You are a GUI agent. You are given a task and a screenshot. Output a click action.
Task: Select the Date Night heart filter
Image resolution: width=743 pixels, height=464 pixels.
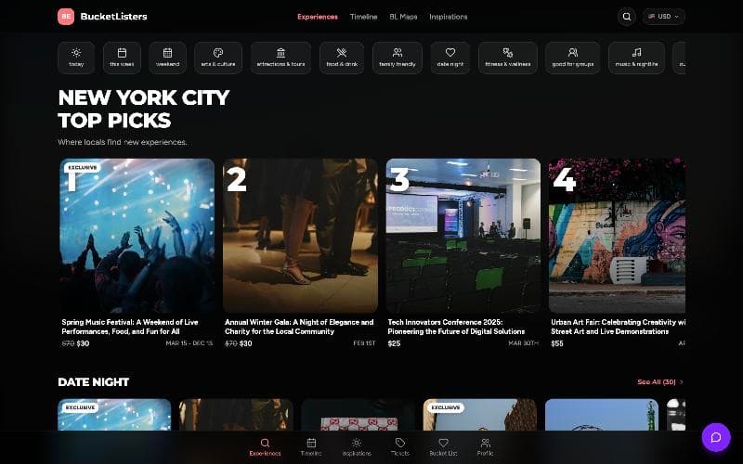point(450,58)
